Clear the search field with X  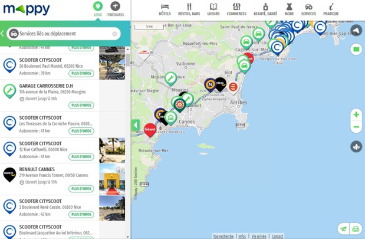point(115,34)
